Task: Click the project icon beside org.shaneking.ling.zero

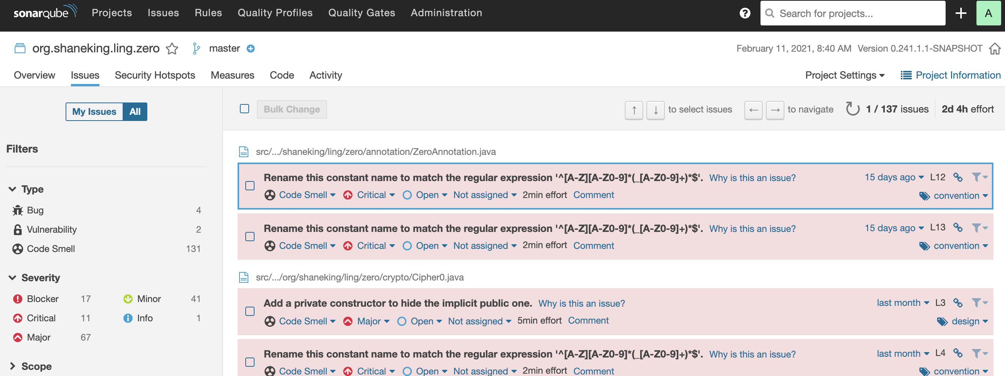Action: (x=20, y=48)
